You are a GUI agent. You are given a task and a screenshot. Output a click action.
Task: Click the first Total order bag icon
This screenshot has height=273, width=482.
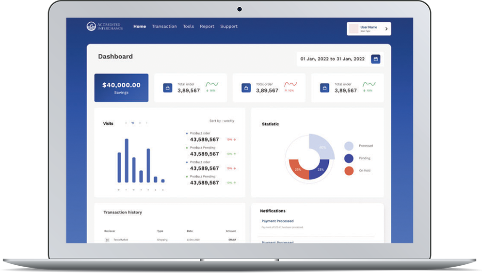pyautogui.click(x=168, y=88)
